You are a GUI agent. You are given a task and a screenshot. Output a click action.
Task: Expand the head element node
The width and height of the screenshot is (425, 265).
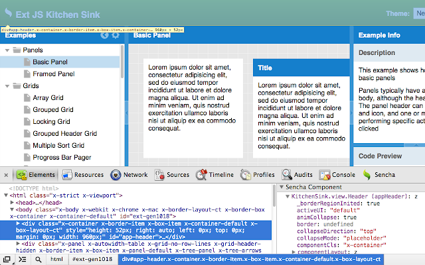coord(12,202)
